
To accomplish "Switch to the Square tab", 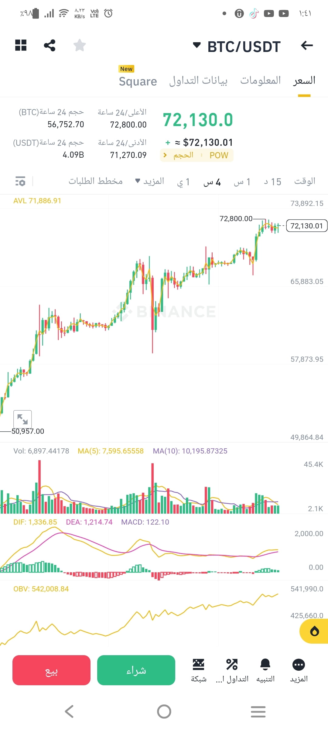I will tap(138, 81).
